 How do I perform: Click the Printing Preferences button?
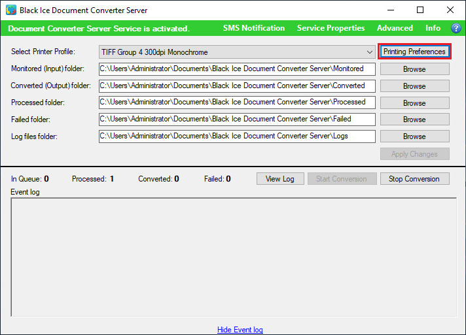click(x=414, y=52)
